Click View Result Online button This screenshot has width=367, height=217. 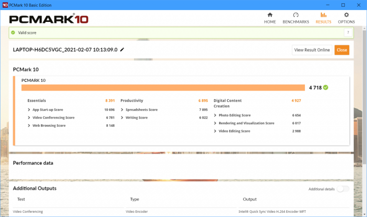coord(312,50)
